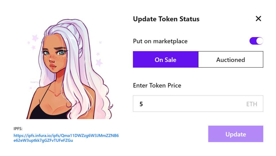Click the largest pink star beside the portrait
This screenshot has width=276, height=156.
pos(99,62)
